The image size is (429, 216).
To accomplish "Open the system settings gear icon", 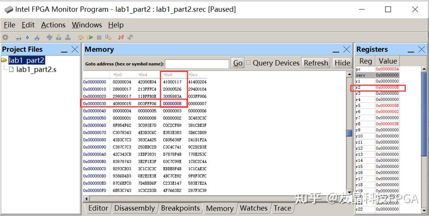I will pos(5,37).
